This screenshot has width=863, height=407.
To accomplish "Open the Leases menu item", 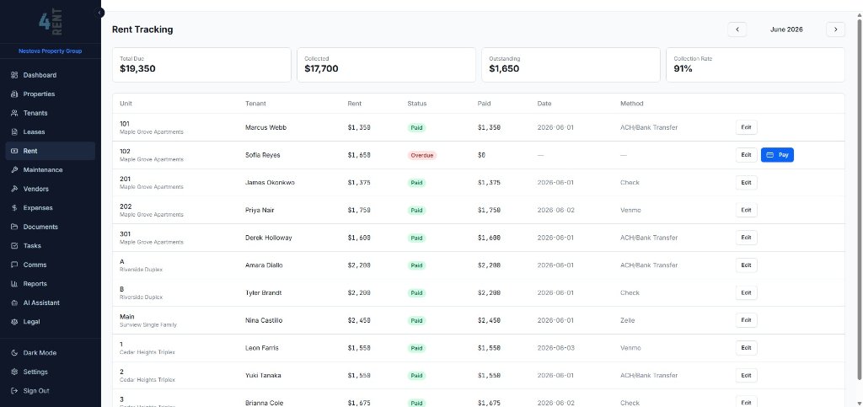I will click(x=50, y=132).
